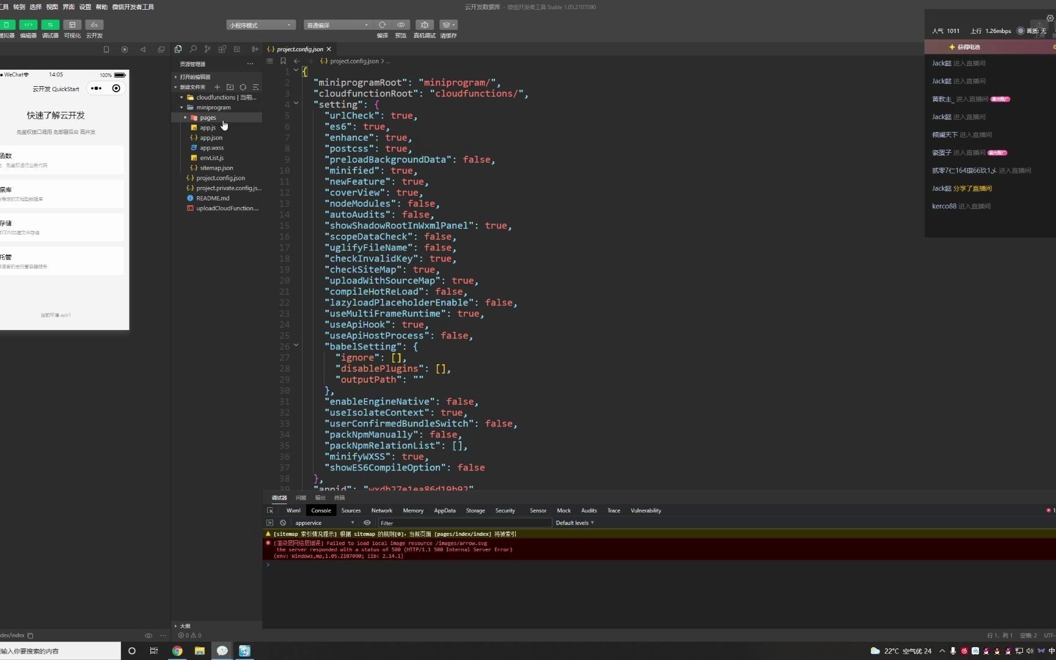Open the Default levels dropdown
Image resolution: width=1056 pixels, height=660 pixels.
click(x=574, y=523)
